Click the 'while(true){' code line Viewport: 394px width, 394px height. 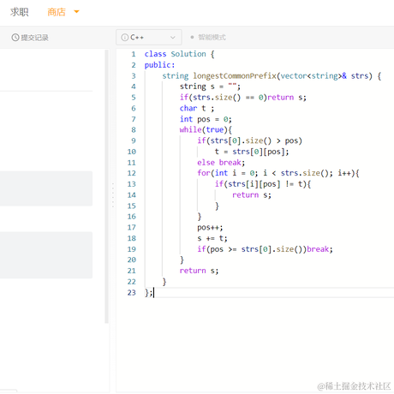(206, 129)
